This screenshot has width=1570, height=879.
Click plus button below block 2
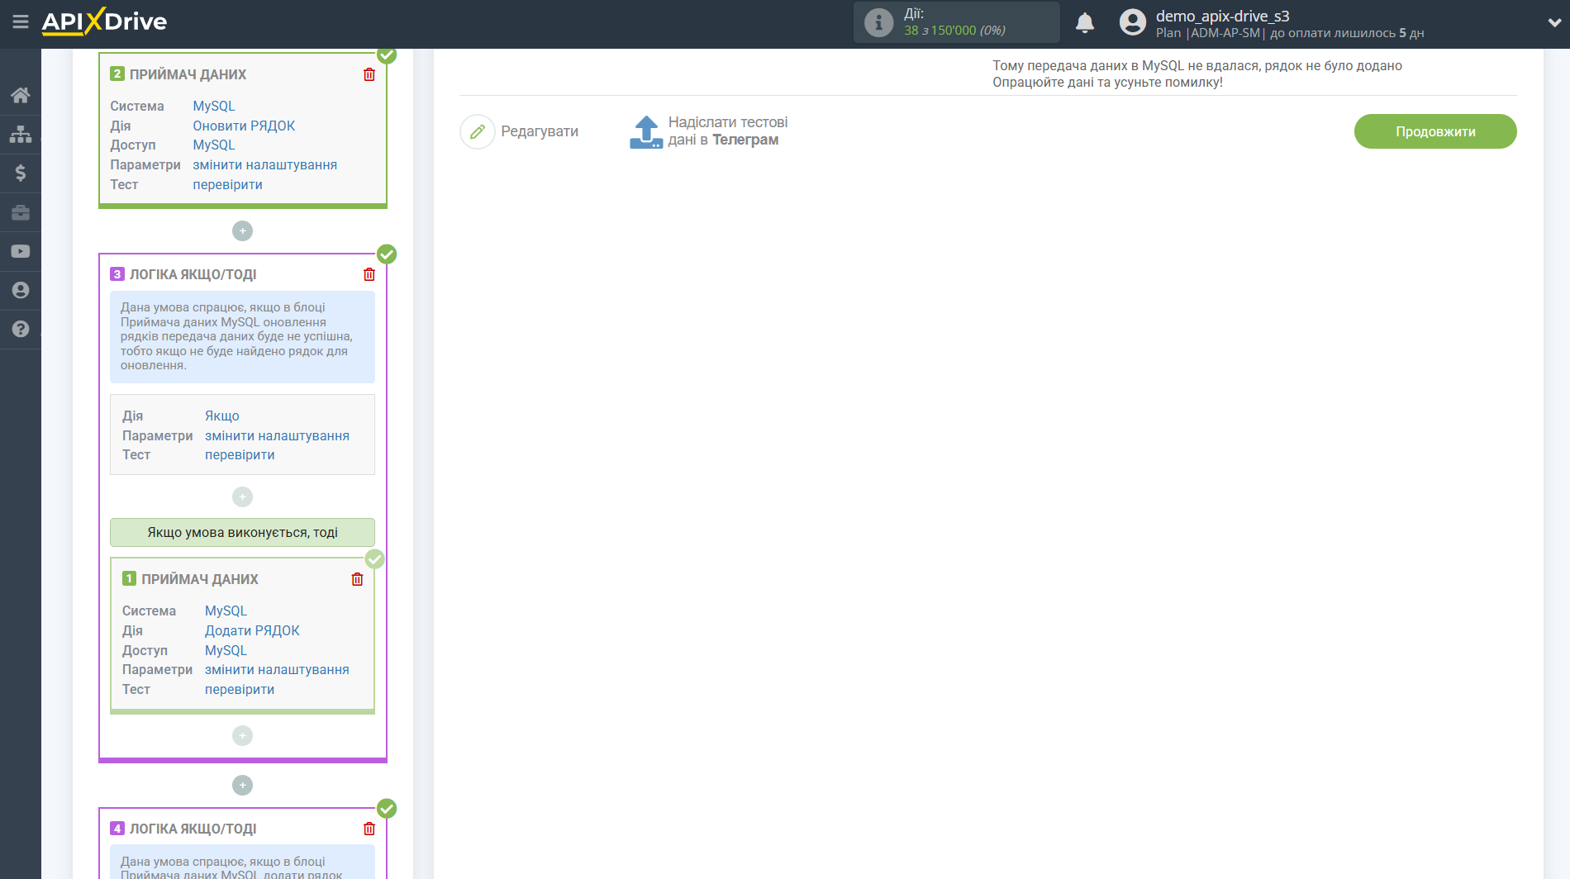click(242, 230)
